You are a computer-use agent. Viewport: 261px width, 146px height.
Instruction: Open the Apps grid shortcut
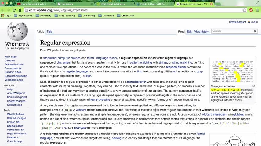click(6, 16)
